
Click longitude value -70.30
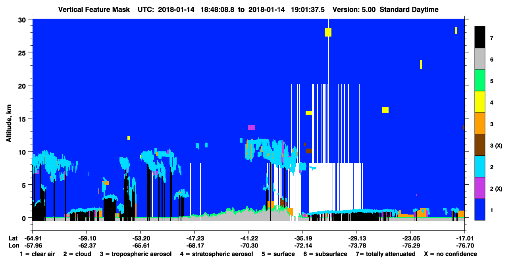[x=248, y=246]
